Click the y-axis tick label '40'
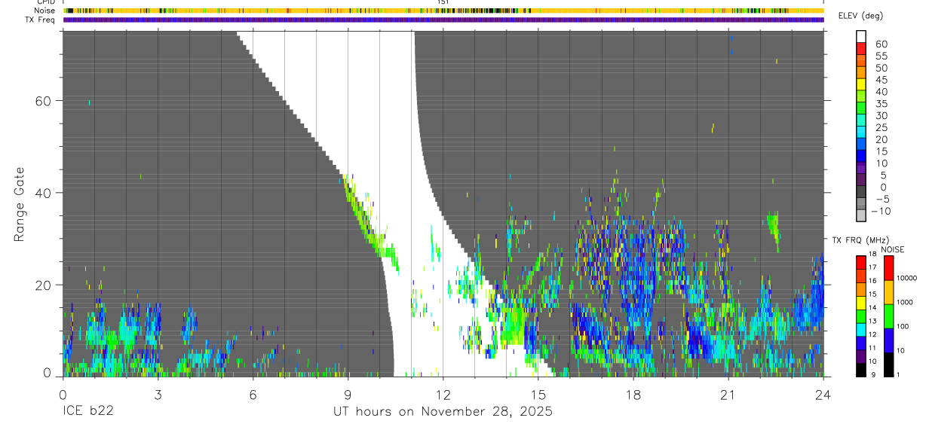This screenshot has width=926, height=427. click(44, 193)
